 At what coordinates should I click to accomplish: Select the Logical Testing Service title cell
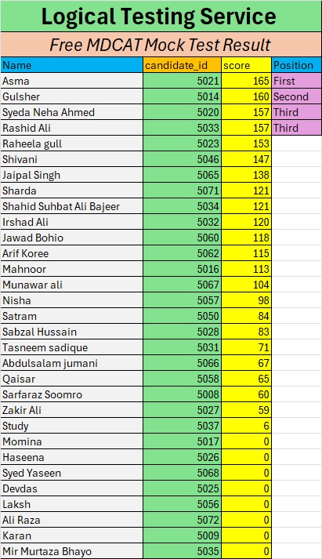pos(161,16)
